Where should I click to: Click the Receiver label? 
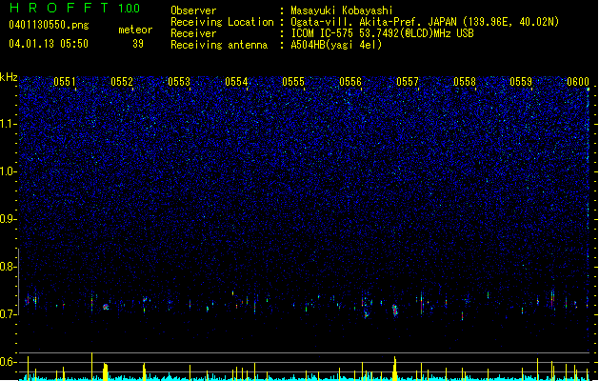pyautogui.click(x=193, y=33)
